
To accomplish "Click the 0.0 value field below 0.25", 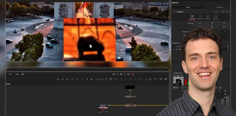I will point(225,94).
